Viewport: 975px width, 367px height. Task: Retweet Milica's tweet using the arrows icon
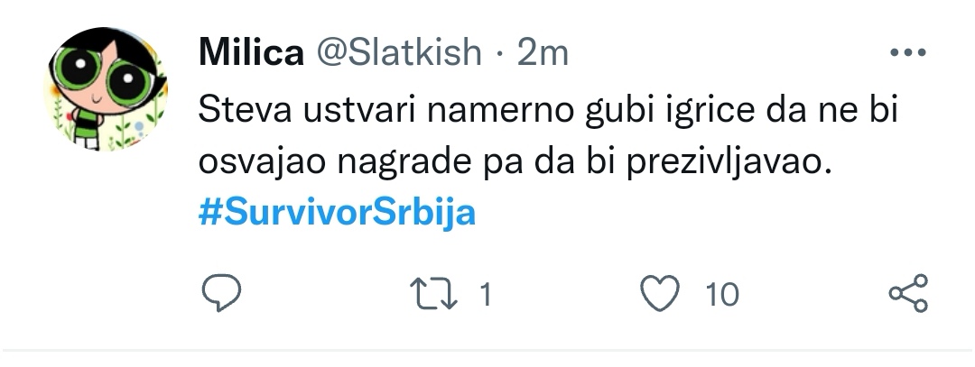[433, 294]
